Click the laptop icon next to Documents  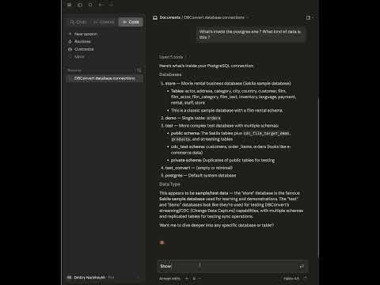pos(155,17)
